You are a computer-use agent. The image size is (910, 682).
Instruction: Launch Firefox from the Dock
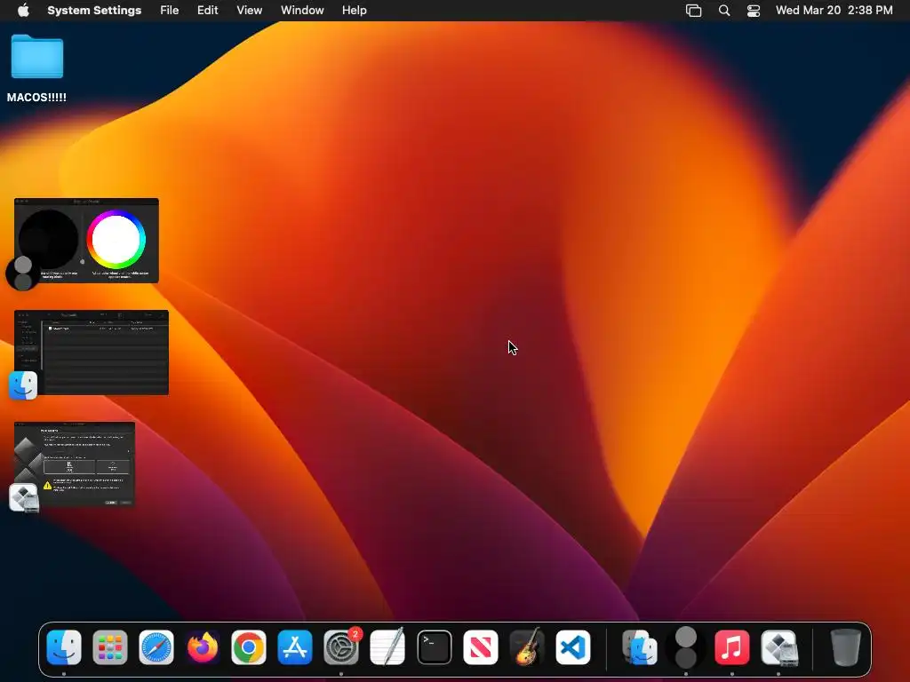pyautogui.click(x=203, y=647)
